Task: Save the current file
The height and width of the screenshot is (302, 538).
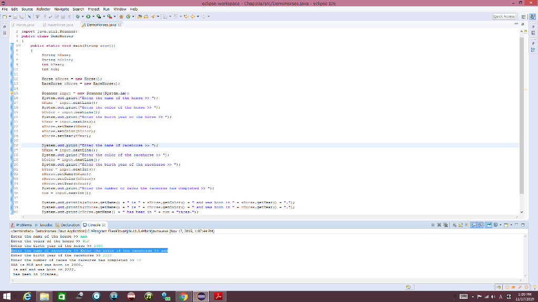Action: click(x=15, y=16)
